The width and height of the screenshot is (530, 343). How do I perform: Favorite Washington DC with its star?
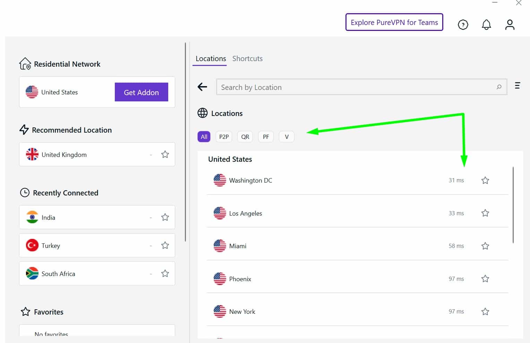coord(485,180)
